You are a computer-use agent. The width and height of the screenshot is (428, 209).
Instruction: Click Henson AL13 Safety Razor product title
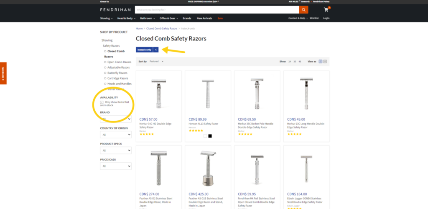tap(204, 124)
